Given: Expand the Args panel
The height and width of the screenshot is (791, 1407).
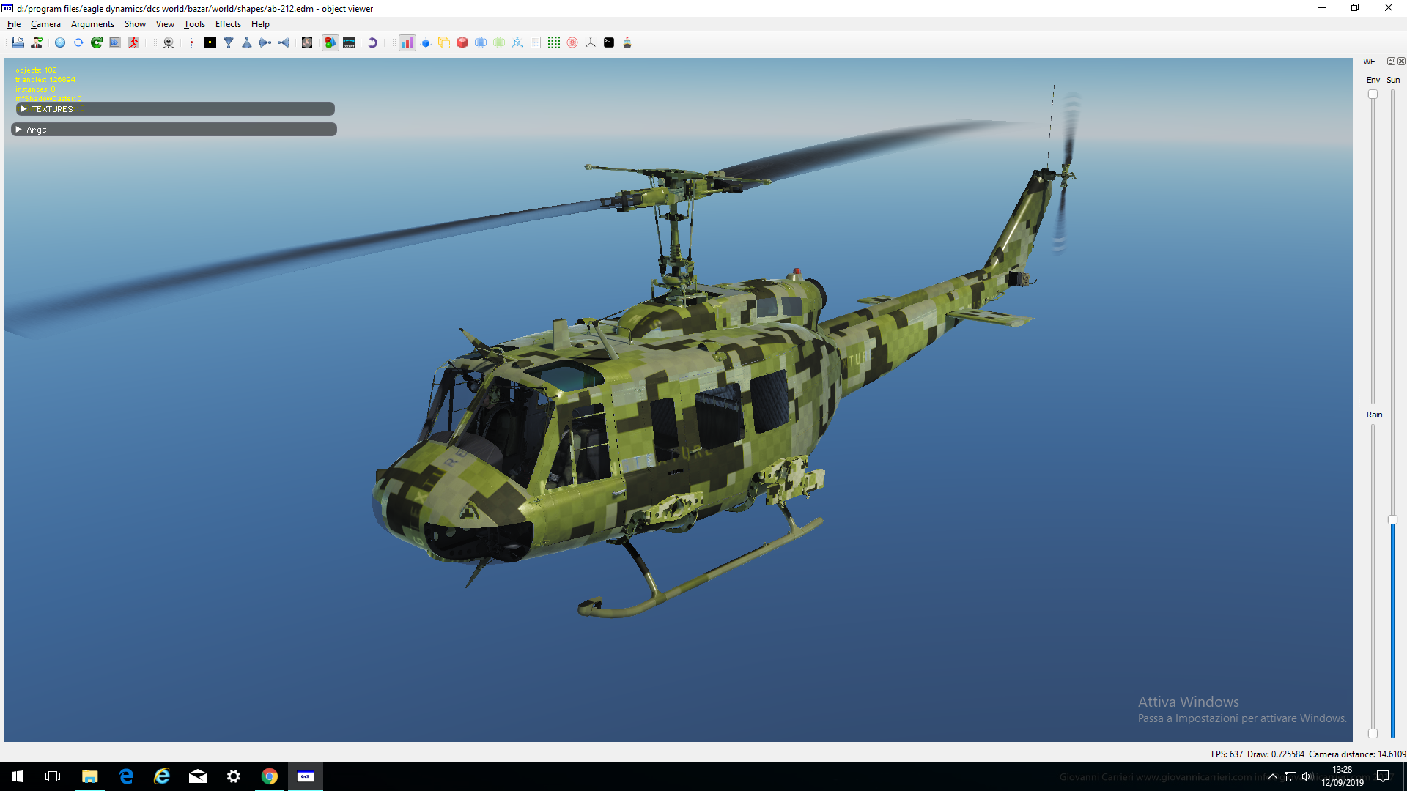Looking at the screenshot, I should click(174, 130).
